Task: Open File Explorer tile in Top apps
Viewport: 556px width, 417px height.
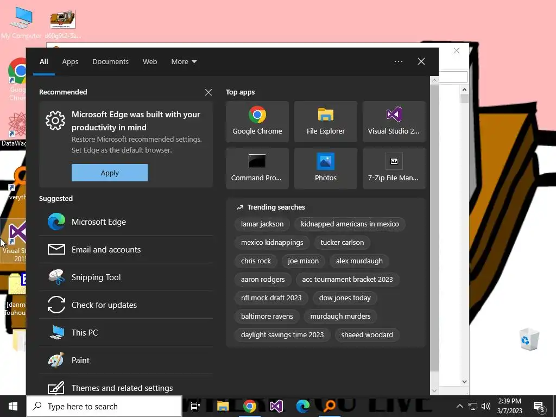Action: [x=326, y=121]
